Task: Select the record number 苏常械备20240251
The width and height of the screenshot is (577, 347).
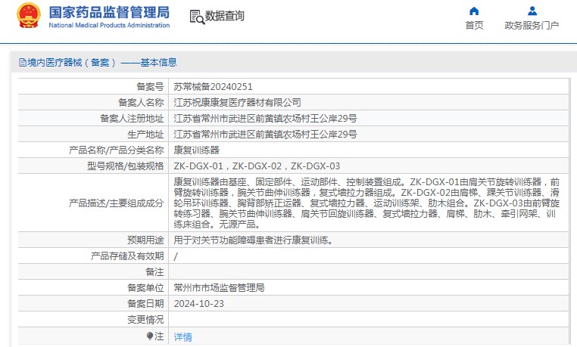Action: pyautogui.click(x=213, y=87)
